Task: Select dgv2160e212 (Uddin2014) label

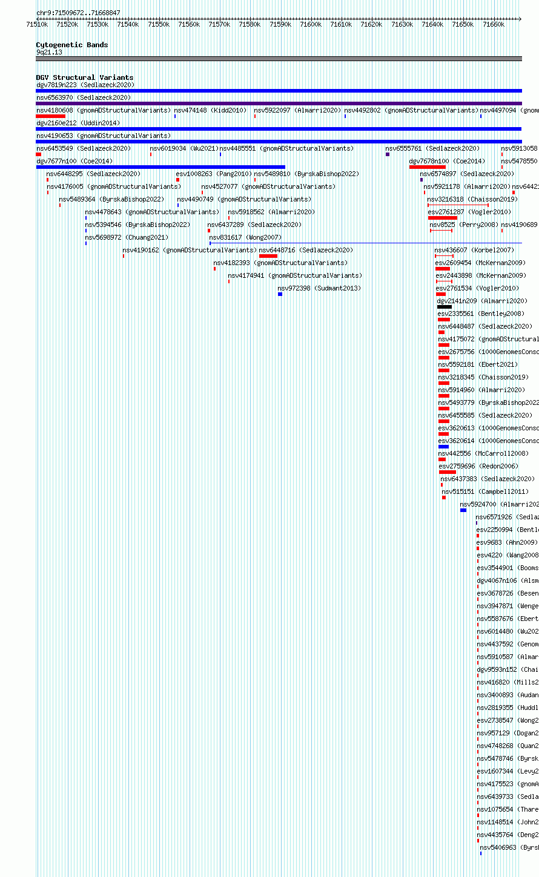Action: [78, 123]
